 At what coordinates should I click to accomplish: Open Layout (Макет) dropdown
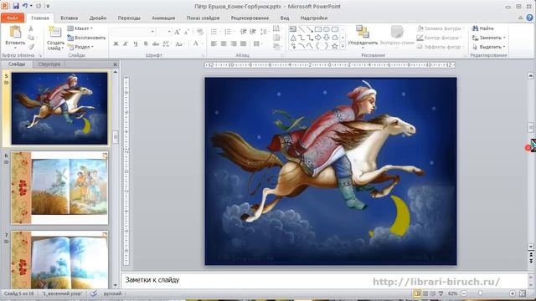pos(80,28)
